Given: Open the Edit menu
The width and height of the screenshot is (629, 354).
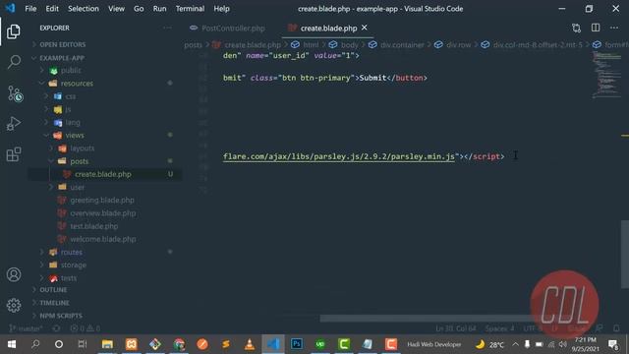Looking at the screenshot, I should [x=52, y=9].
